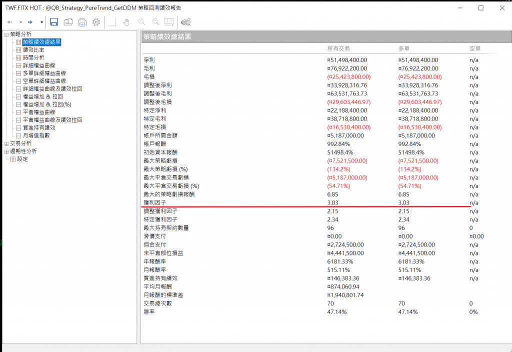Click the 所有交易 column header

tap(338, 48)
